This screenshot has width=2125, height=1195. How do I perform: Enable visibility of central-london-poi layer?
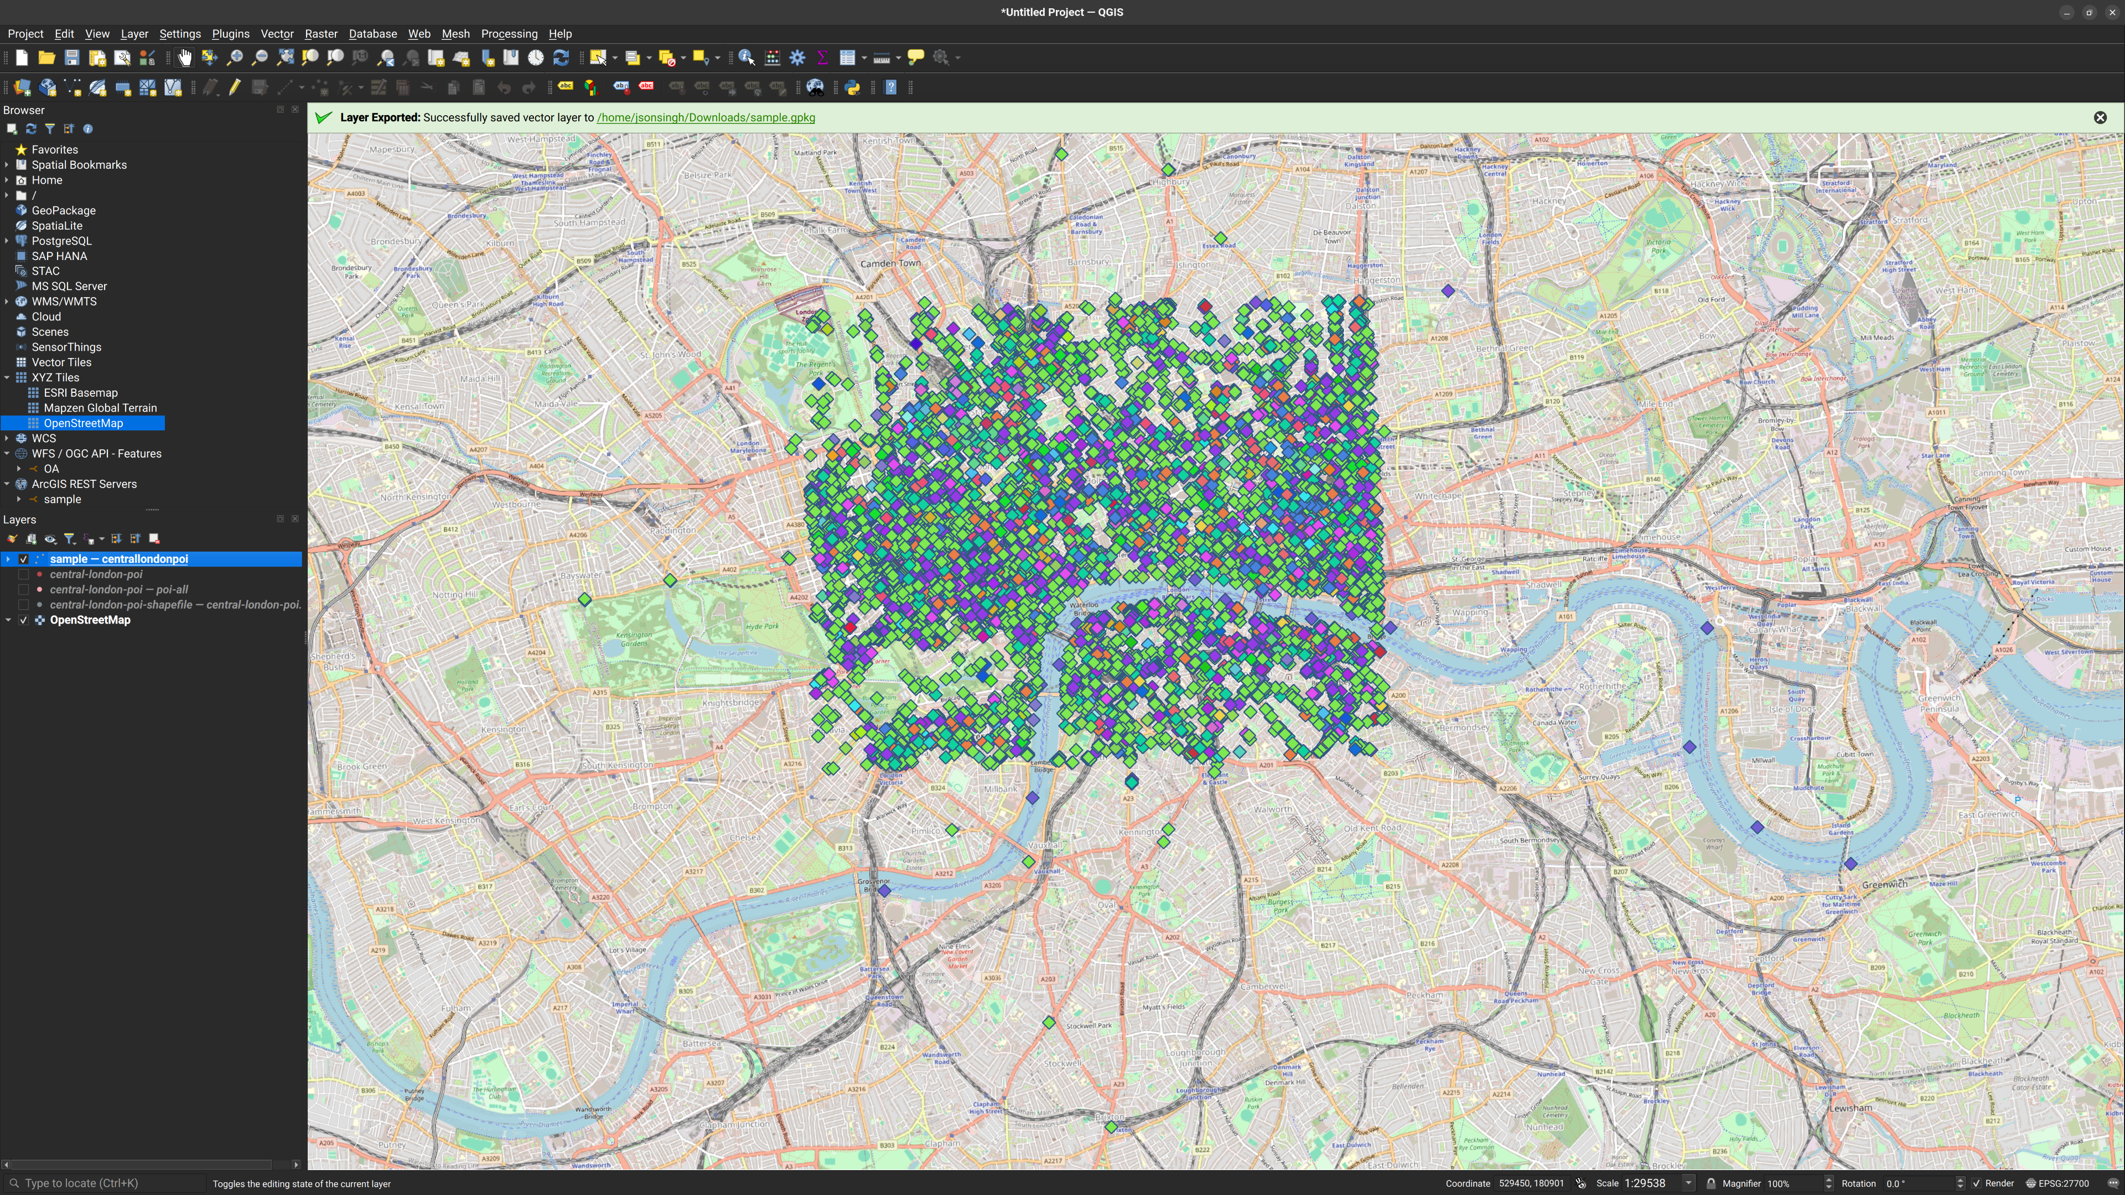tap(24, 575)
